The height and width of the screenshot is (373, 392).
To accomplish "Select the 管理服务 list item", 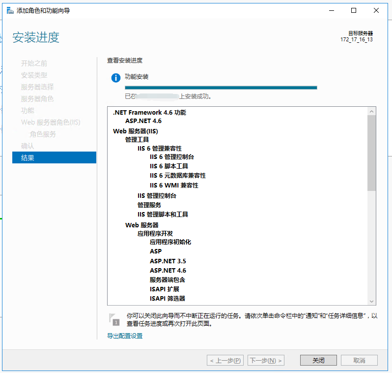I will 149,205.
